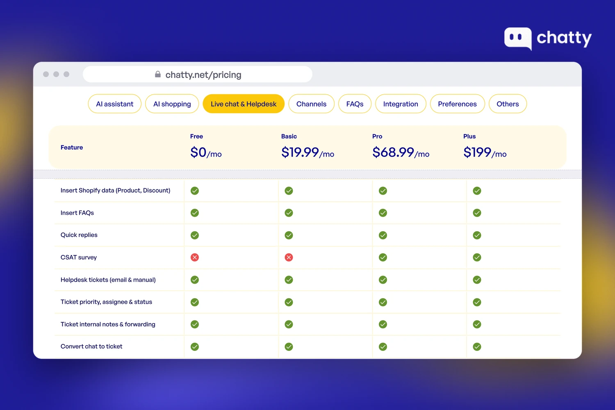The width and height of the screenshot is (615, 410).
Task: Click Ticket internal notes & forwarding label
Action: 108,324
